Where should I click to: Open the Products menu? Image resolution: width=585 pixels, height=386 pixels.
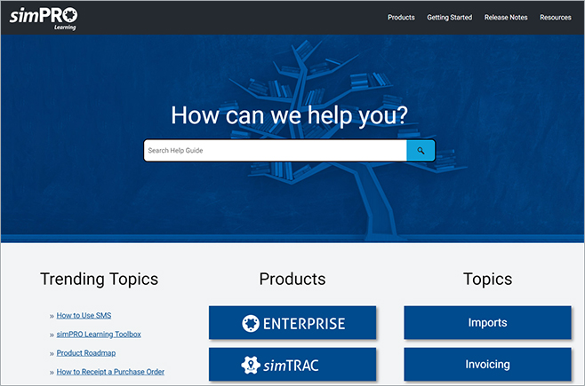[x=401, y=18]
